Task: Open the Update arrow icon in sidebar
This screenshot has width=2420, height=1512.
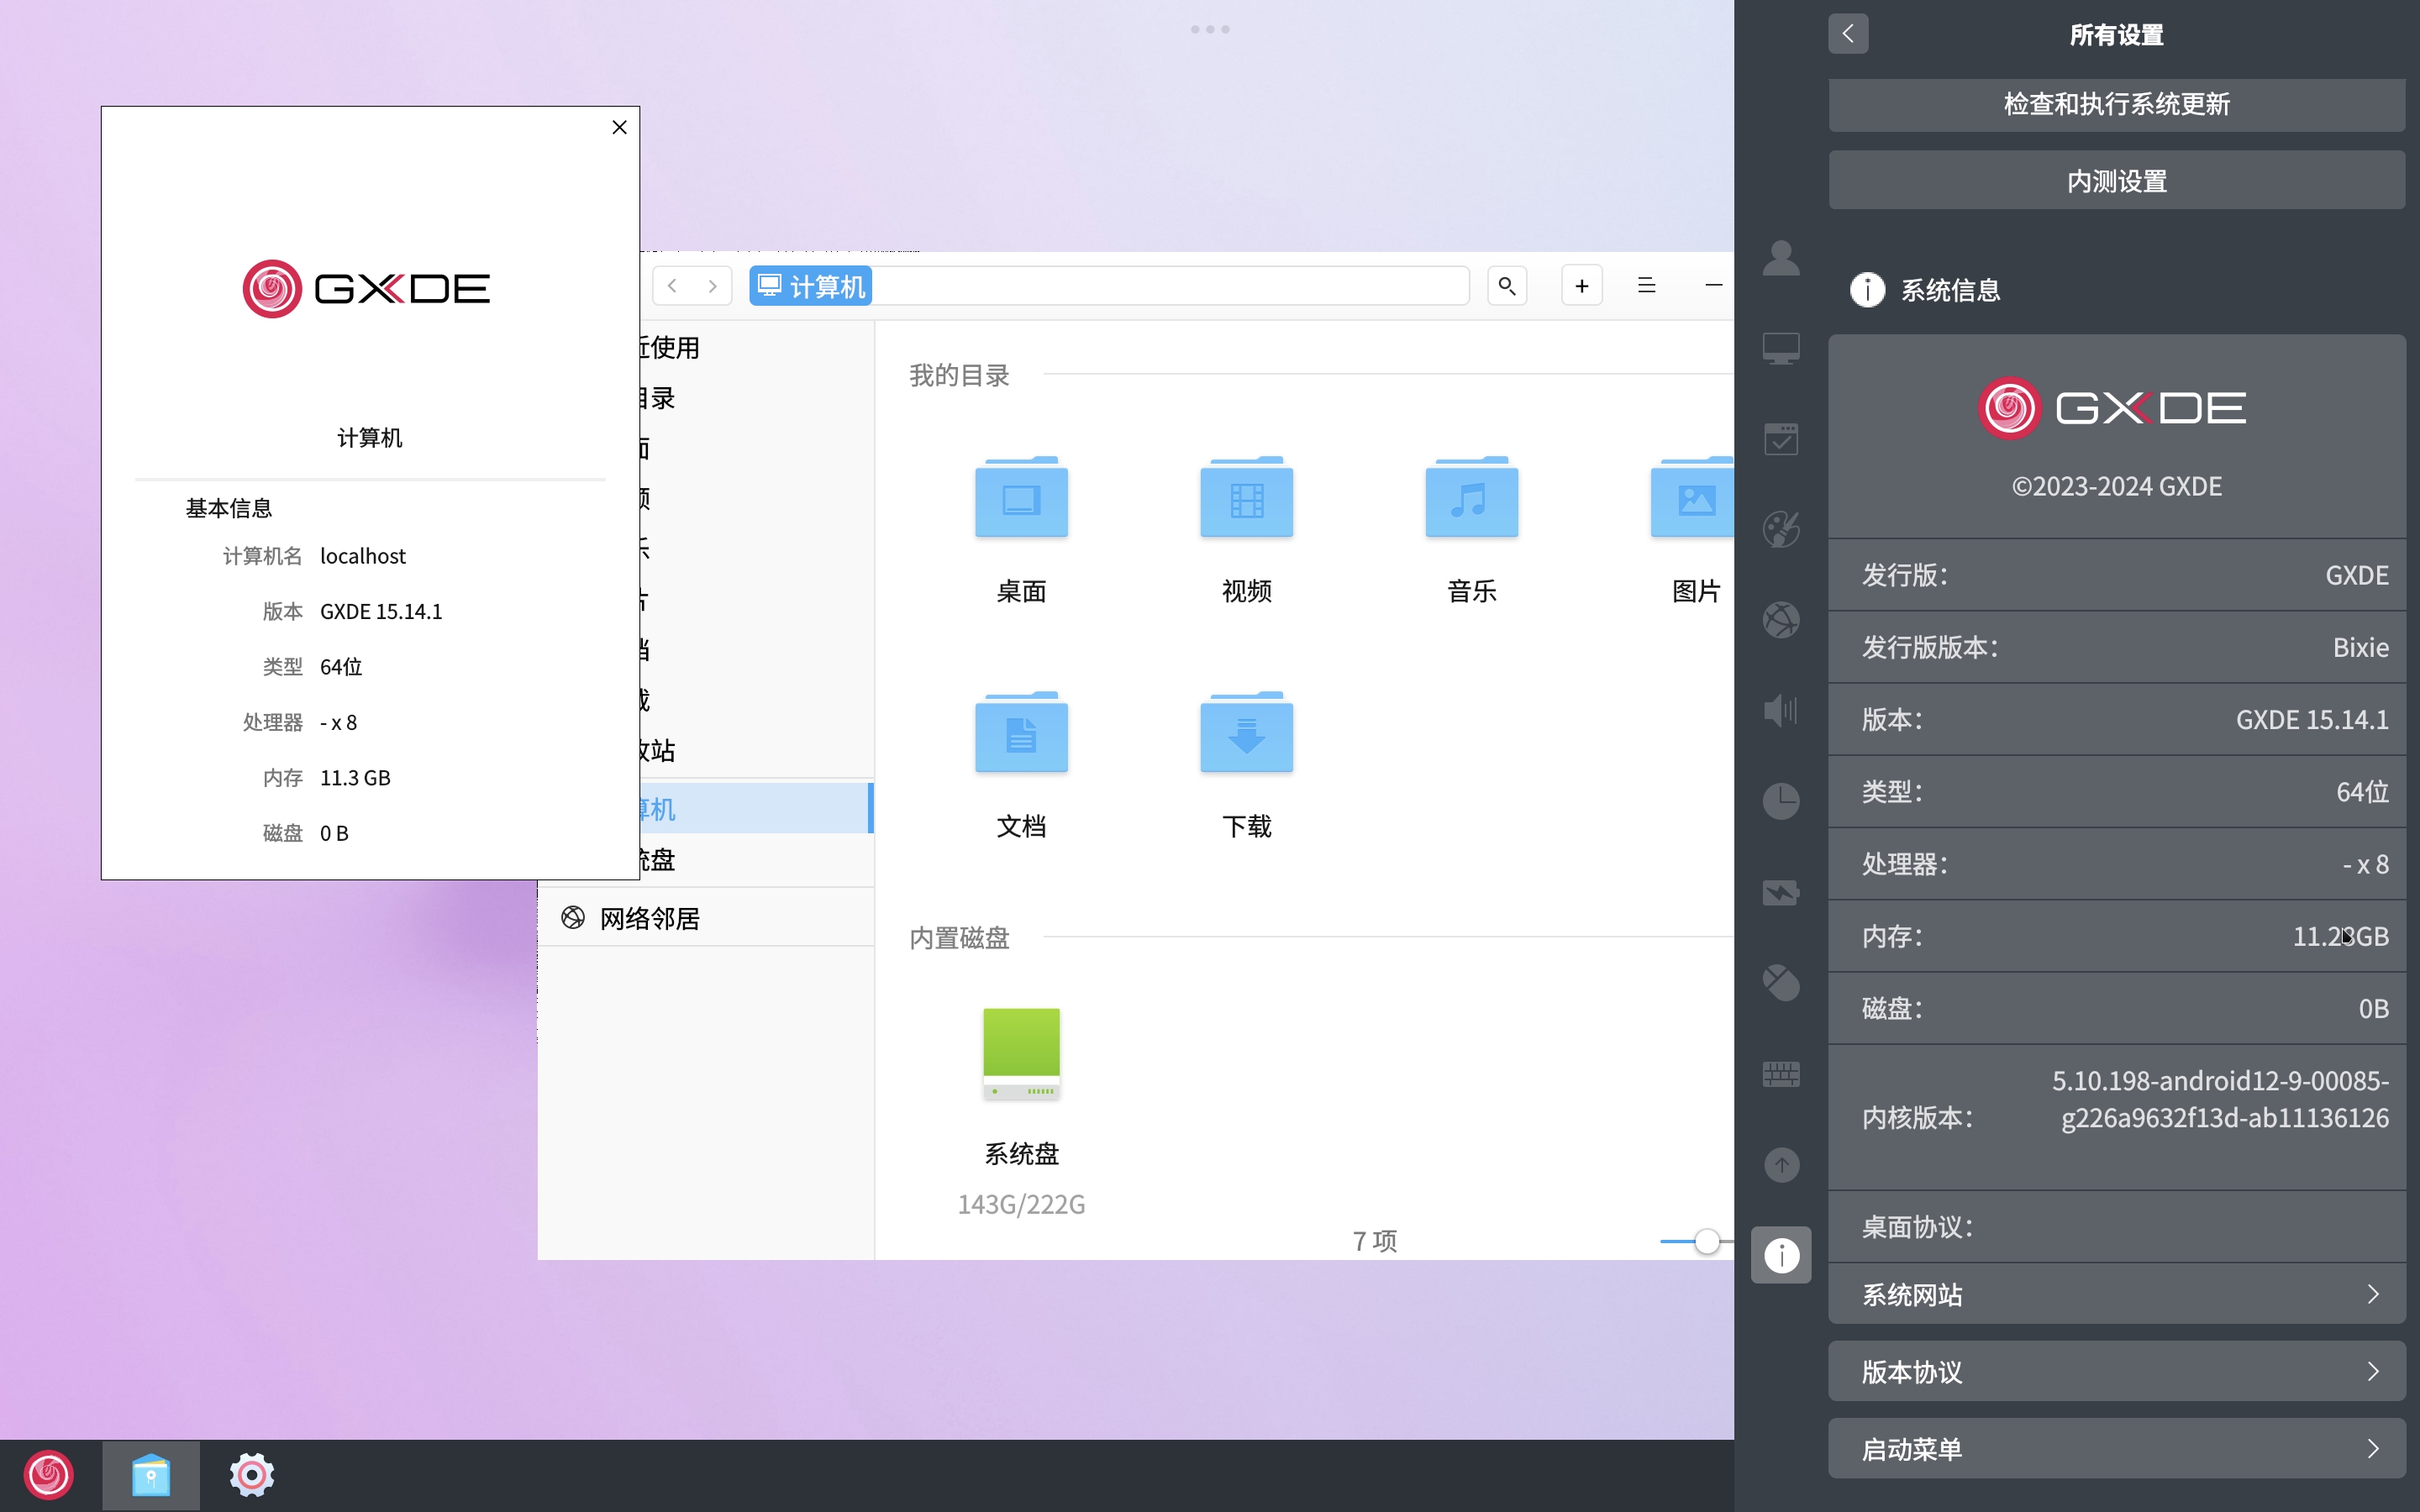Action: pyautogui.click(x=1781, y=1164)
